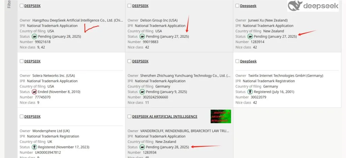
Task: Click status text Registered (November 17, 2023)
Action: 64,147
